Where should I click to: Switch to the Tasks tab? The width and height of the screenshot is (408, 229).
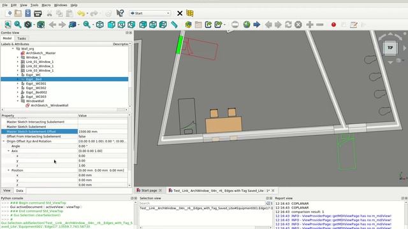[x=22, y=38]
